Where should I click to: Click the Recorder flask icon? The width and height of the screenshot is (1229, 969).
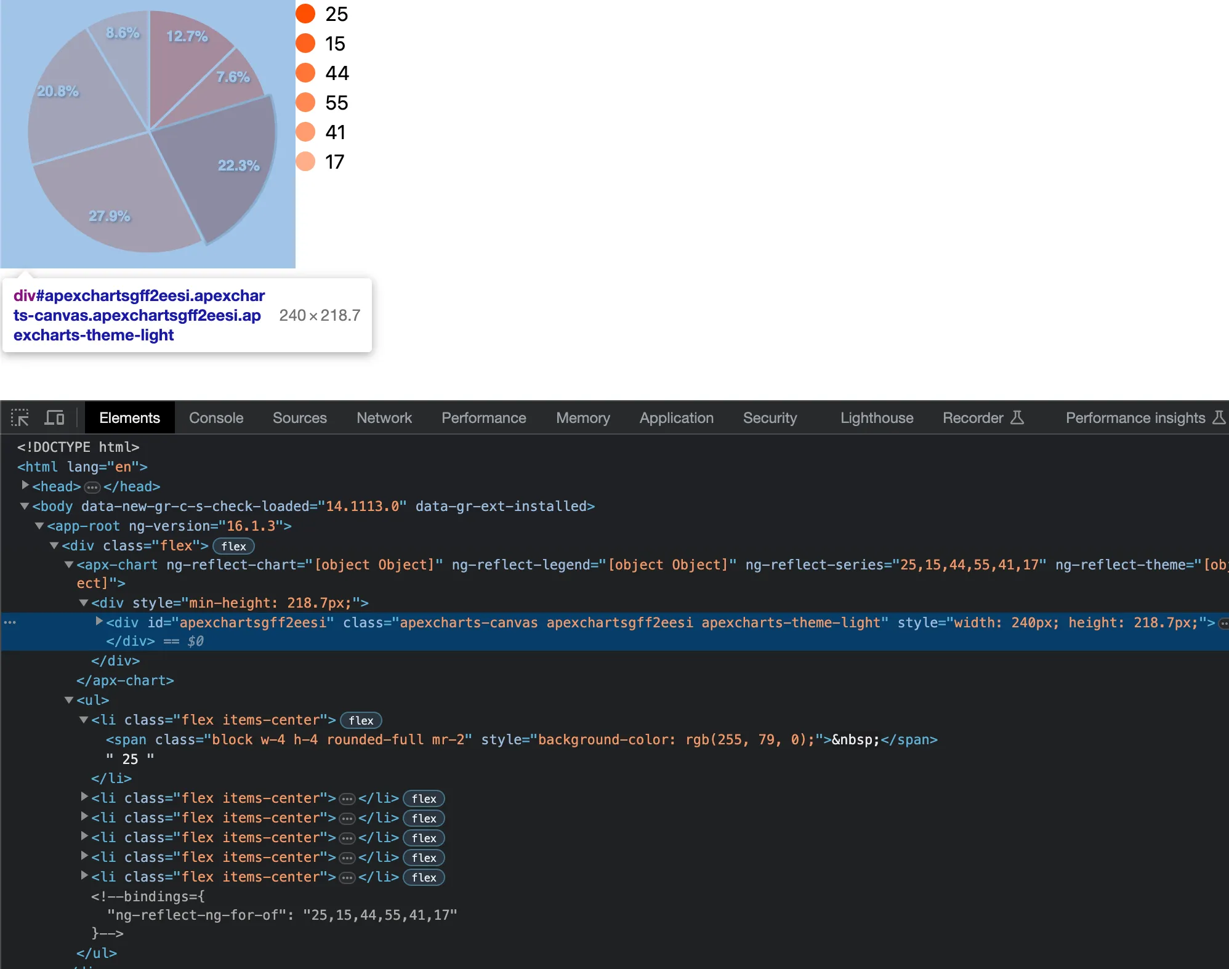tap(1017, 418)
